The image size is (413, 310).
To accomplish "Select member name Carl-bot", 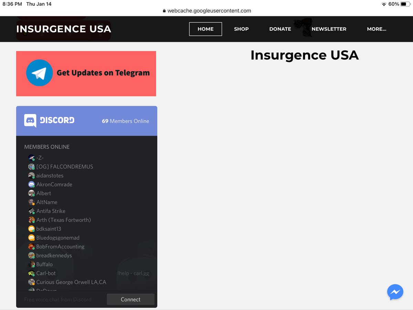I will (46, 273).
